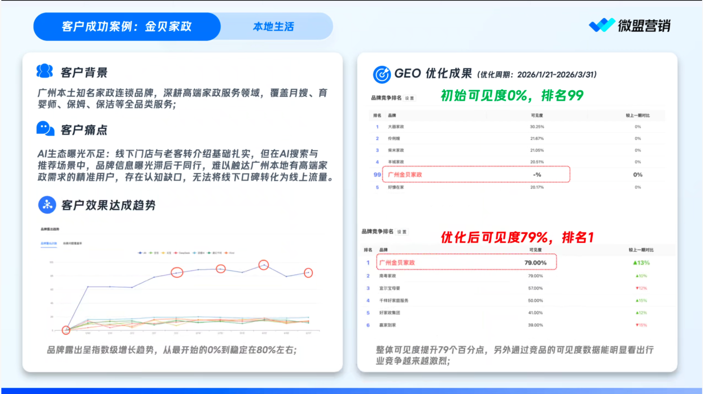The height and width of the screenshot is (394, 703).
Task: Click the red 优化后可见度79%，排名1 caption
Action: point(517,237)
